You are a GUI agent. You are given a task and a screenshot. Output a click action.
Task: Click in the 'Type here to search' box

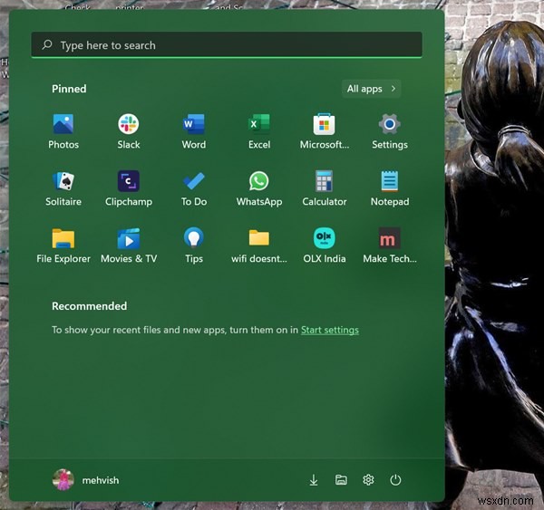coord(227,44)
